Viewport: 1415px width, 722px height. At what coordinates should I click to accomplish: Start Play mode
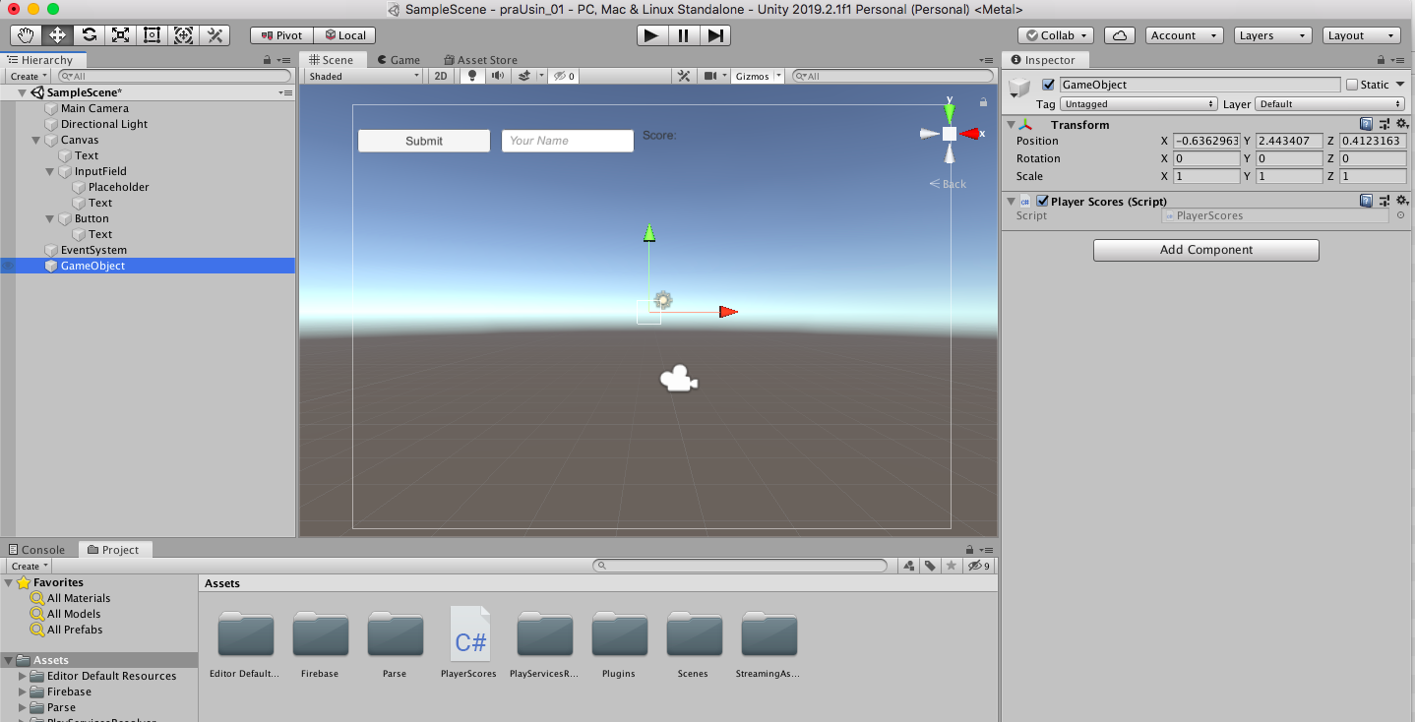tap(650, 35)
